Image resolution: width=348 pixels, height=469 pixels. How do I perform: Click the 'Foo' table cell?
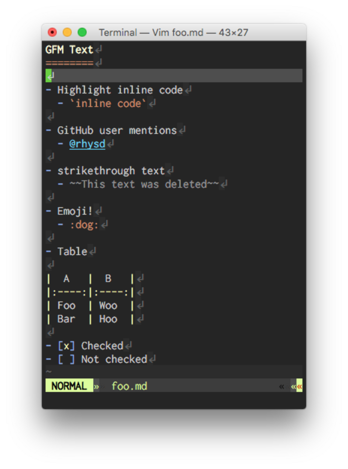pyautogui.click(x=66, y=306)
